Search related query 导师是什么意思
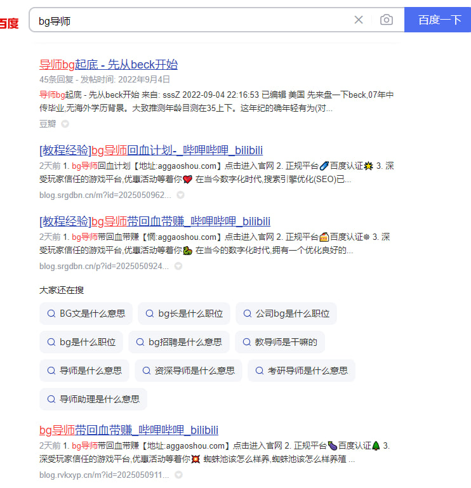 (x=84, y=371)
